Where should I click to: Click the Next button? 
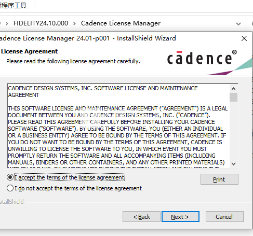pos(180,217)
